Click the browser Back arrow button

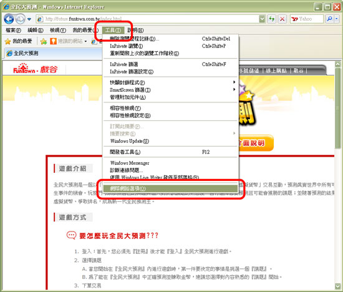9,19
